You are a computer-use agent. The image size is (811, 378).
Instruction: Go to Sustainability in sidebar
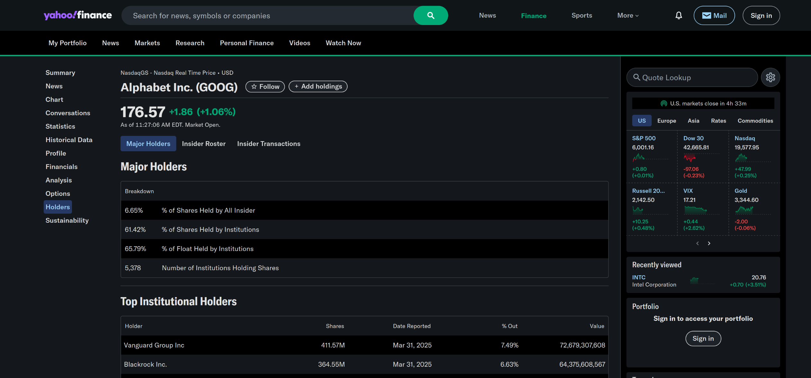[67, 220]
